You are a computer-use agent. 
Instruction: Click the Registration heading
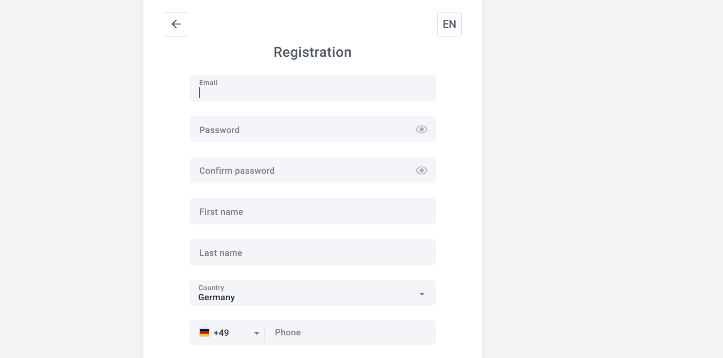(x=312, y=52)
